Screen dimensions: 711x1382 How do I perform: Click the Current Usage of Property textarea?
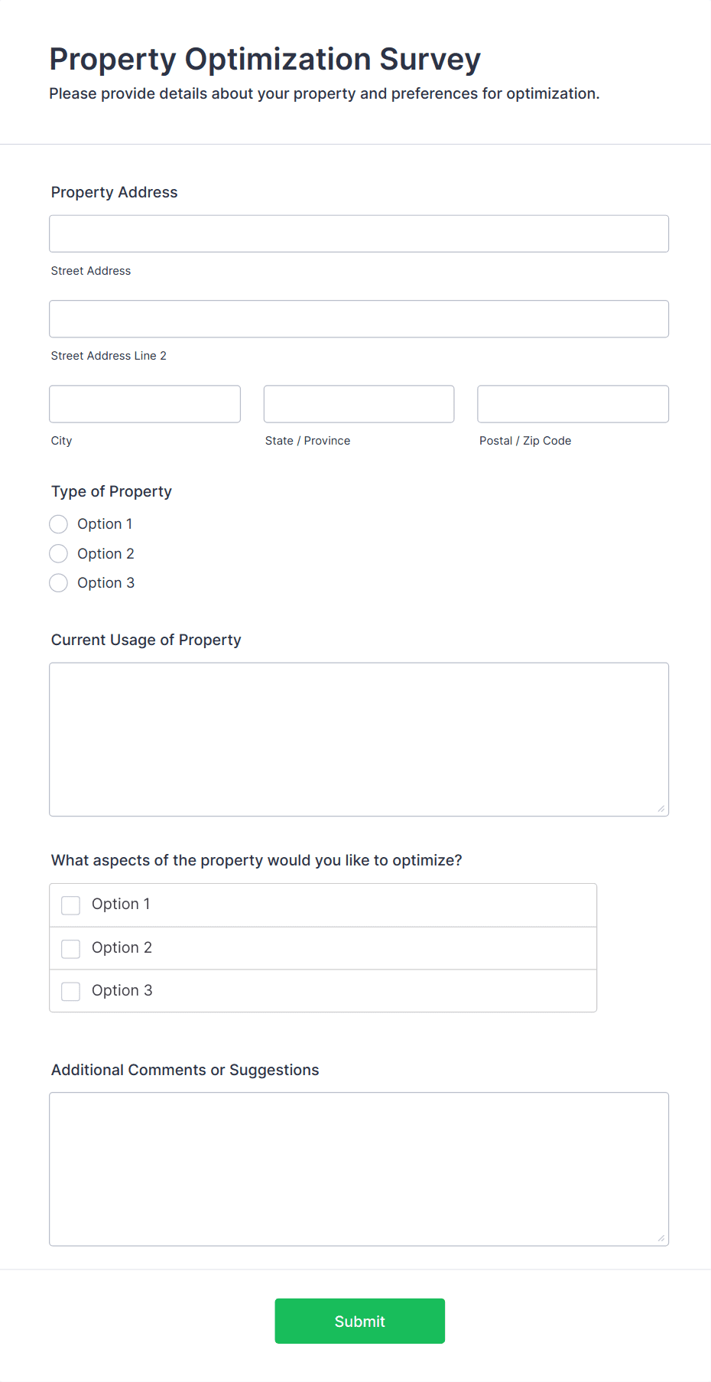point(359,739)
